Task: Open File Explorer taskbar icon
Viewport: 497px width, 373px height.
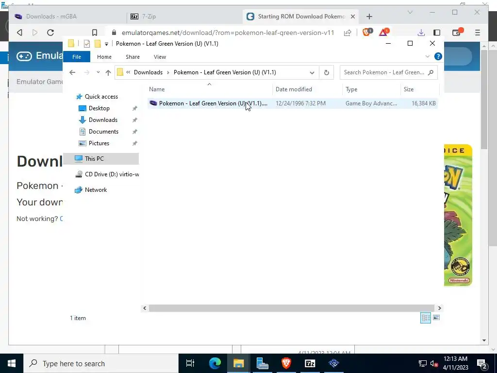Action: point(239,363)
